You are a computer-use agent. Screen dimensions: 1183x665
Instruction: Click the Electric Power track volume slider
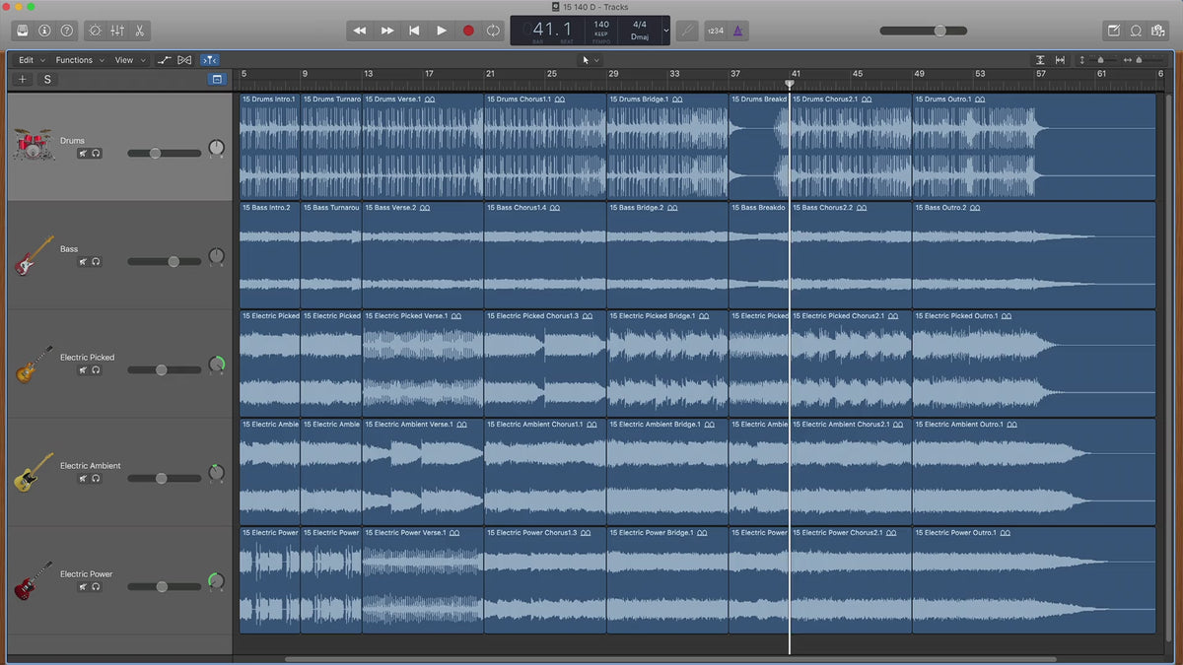click(x=164, y=587)
